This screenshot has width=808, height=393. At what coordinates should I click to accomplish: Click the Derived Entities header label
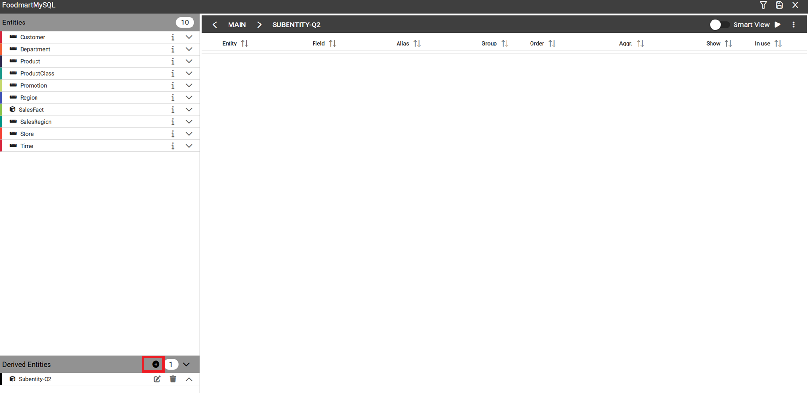point(26,364)
